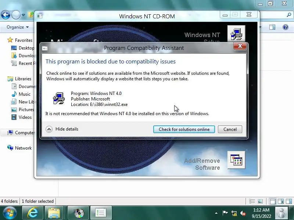294x220 pixels.
Task: Select Libraries in the navigation pane
Action: (19, 78)
